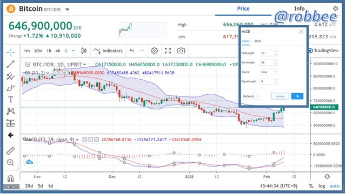Image resolution: width=346 pixels, height=194 pixels.
Task: Select the XABCD pattern tool
Action: point(10,111)
